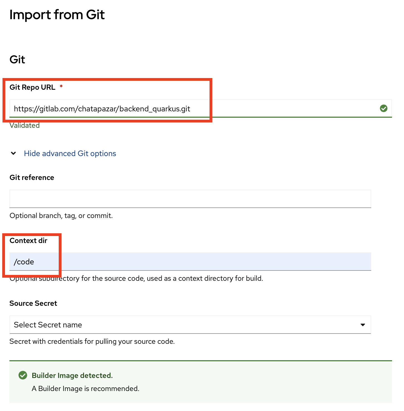Click the green validated checkmark in URL field
404x411 pixels.
click(x=384, y=108)
